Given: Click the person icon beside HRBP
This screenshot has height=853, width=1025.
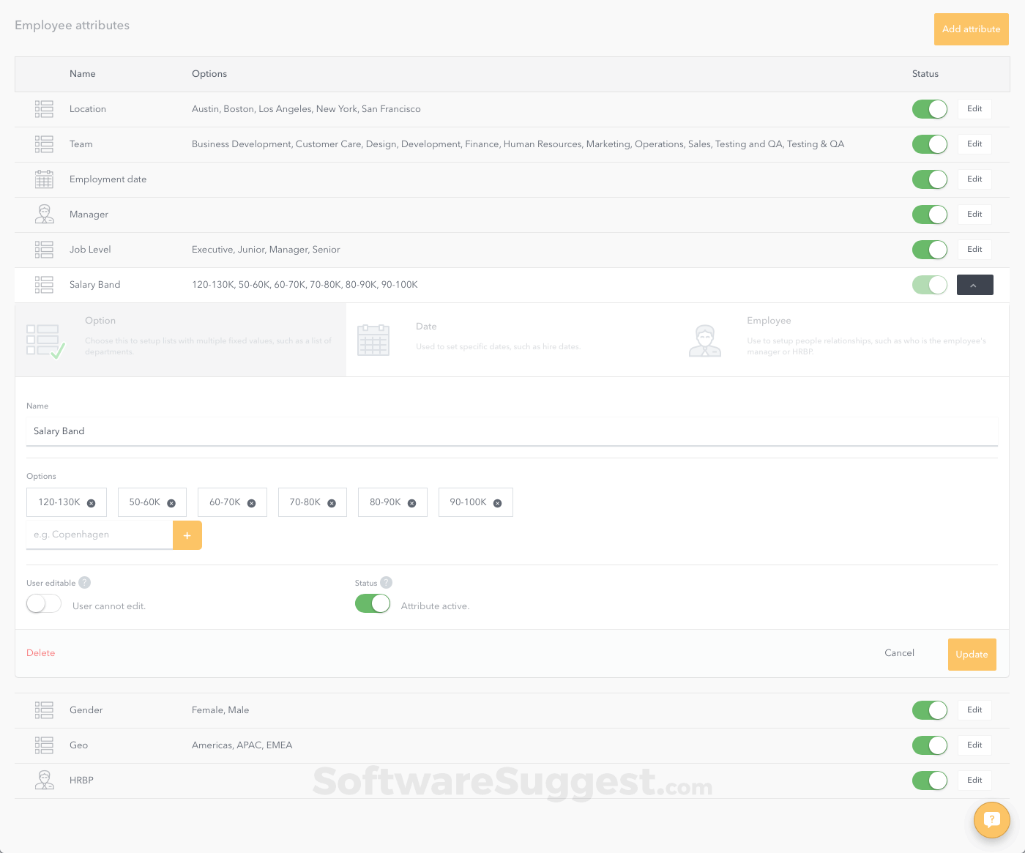Looking at the screenshot, I should tap(44, 780).
